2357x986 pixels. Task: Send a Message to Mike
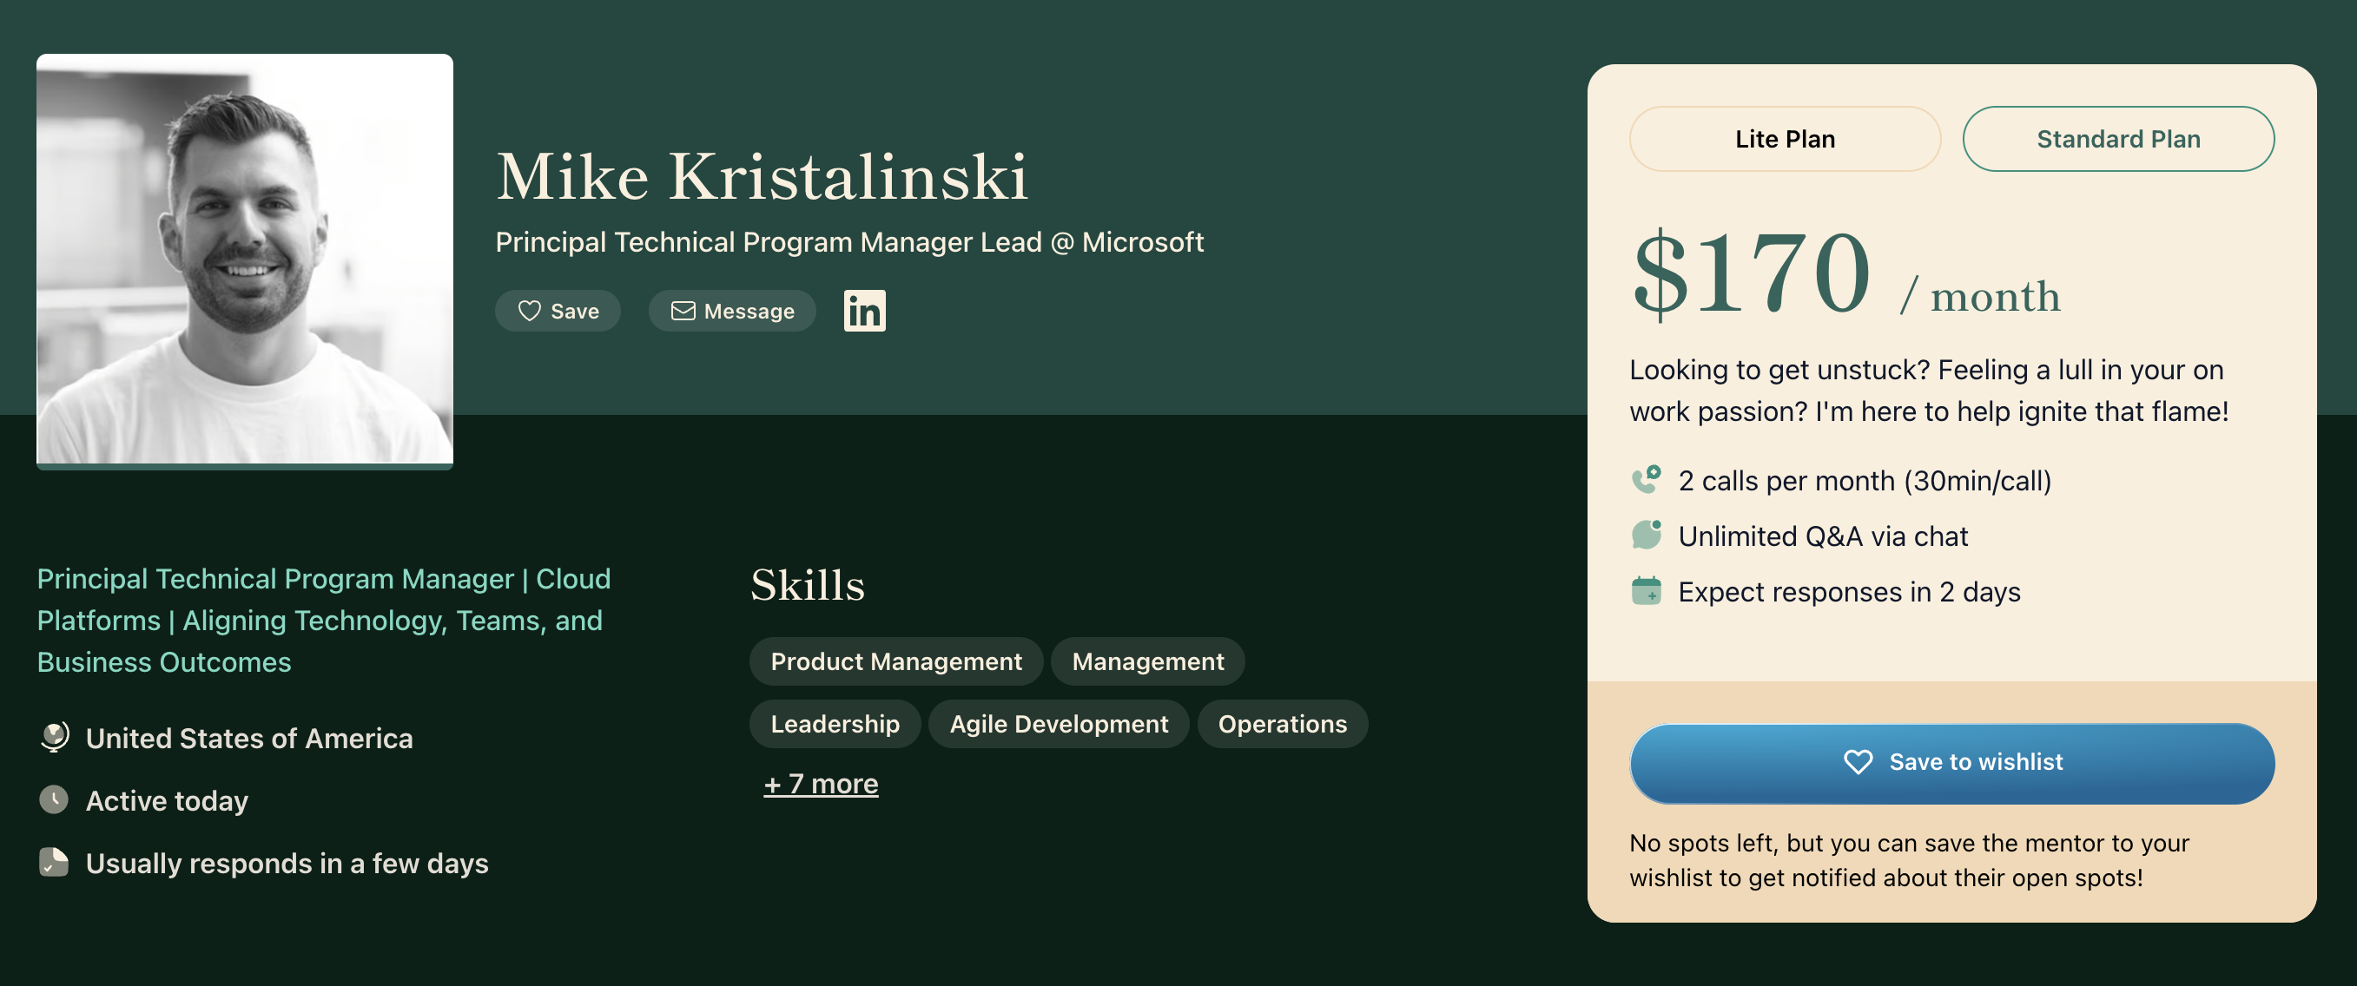click(732, 311)
